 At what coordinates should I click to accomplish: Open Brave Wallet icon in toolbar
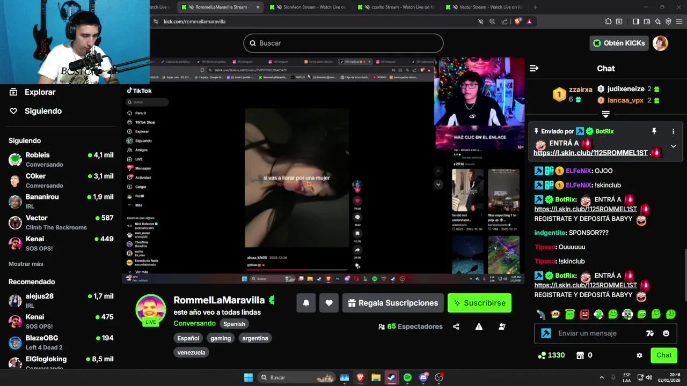(x=647, y=21)
